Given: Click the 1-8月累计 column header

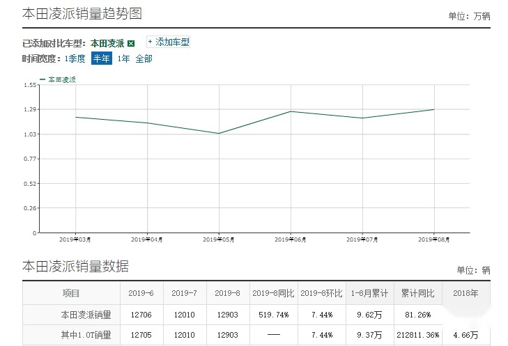Looking at the screenshot, I should tap(369, 293).
